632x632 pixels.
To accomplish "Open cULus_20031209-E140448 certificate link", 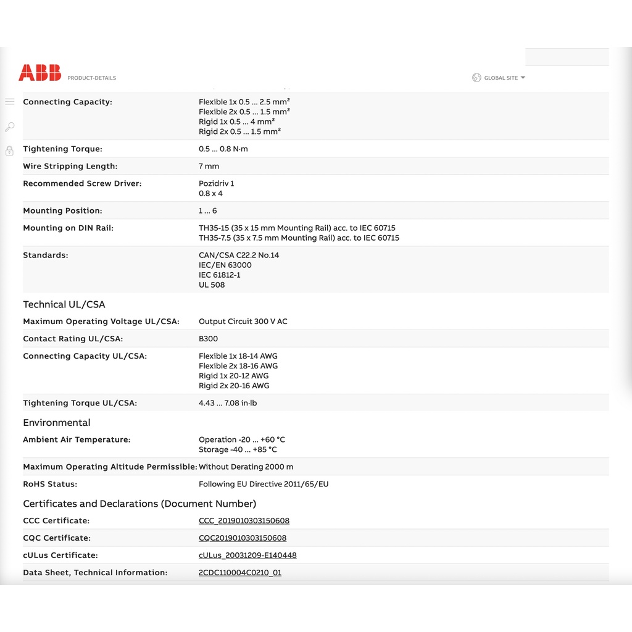I will (x=247, y=555).
